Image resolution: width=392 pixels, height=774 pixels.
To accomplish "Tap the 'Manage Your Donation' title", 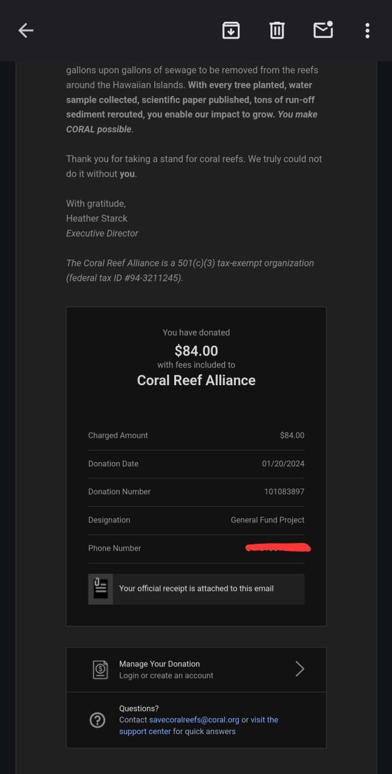I will pyautogui.click(x=159, y=663).
